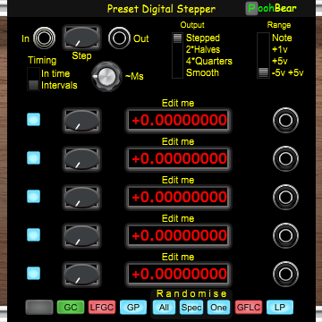The width and height of the screenshot is (322, 322).
Task: Select 4*Quarters output mode
Action: point(209,61)
